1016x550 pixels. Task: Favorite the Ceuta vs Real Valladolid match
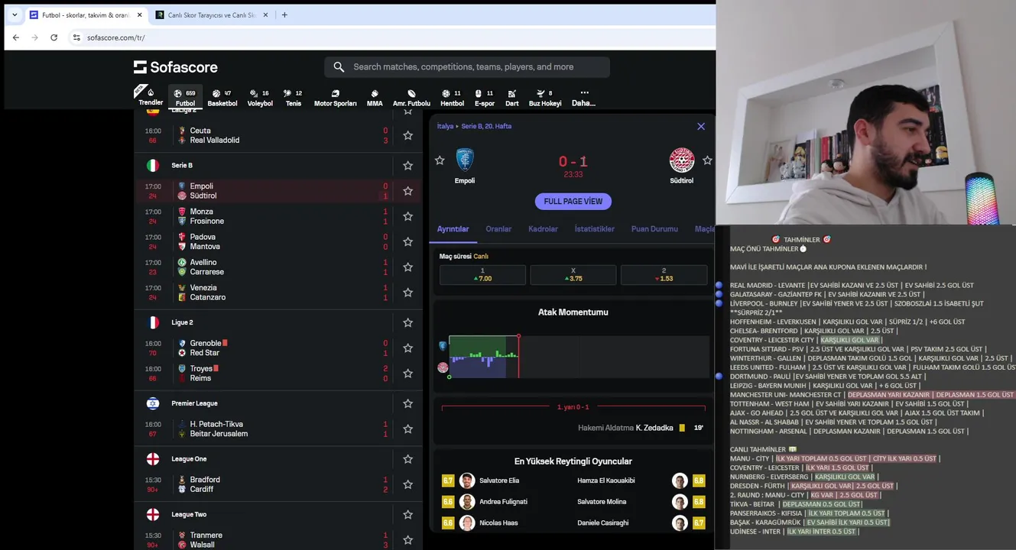click(x=407, y=135)
